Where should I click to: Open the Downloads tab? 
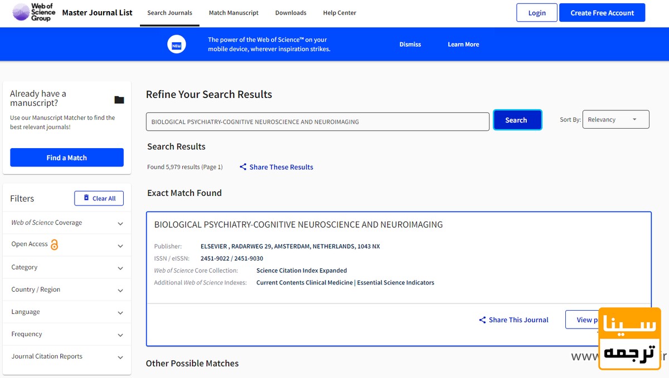pyautogui.click(x=290, y=13)
